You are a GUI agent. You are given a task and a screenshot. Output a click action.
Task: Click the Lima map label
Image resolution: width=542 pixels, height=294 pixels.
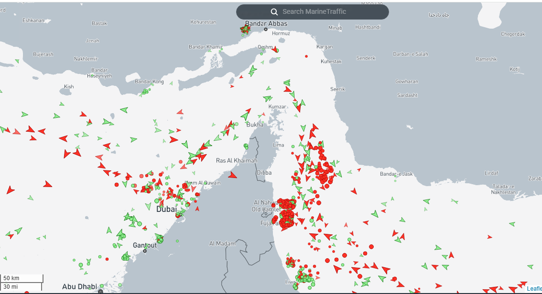click(x=278, y=145)
